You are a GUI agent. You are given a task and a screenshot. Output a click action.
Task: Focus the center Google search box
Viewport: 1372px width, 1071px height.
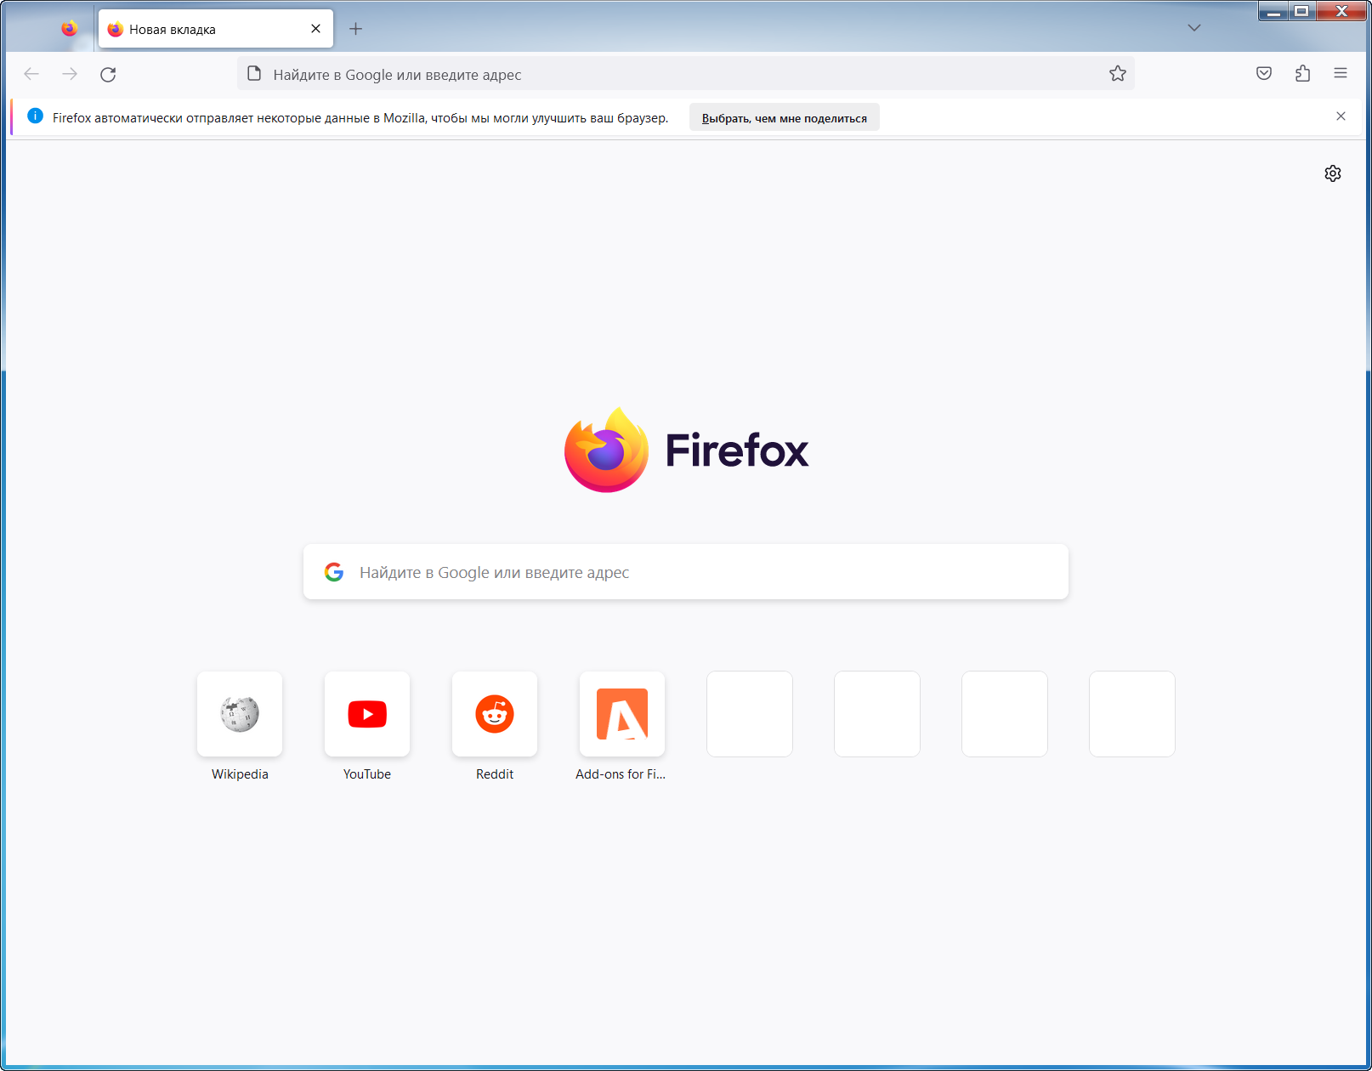coord(686,572)
